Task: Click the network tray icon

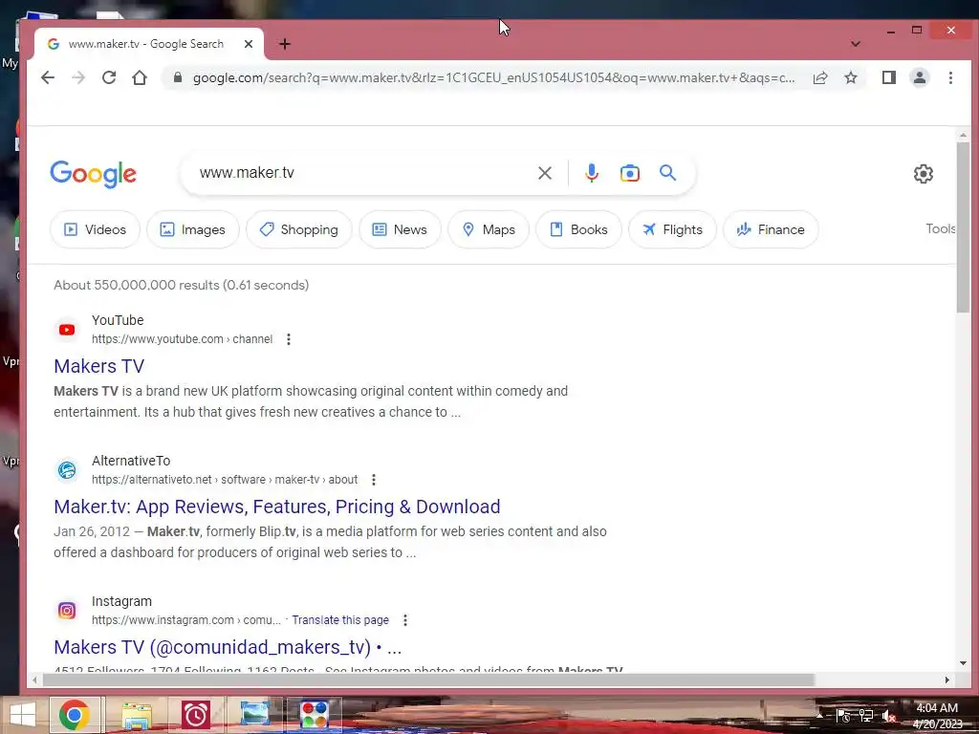Action: [x=866, y=716]
